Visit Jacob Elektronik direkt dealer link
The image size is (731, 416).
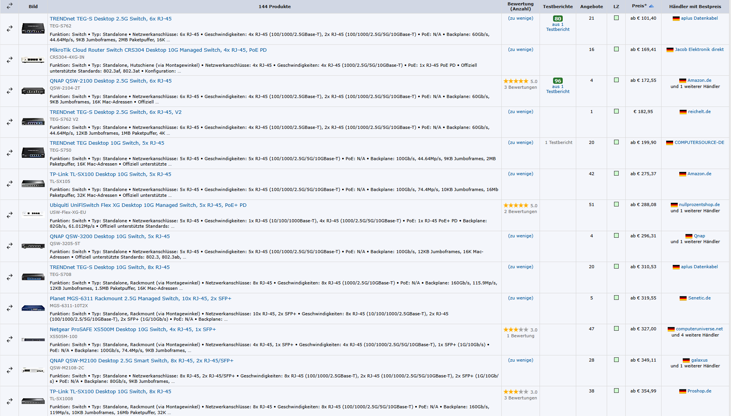tap(699, 49)
